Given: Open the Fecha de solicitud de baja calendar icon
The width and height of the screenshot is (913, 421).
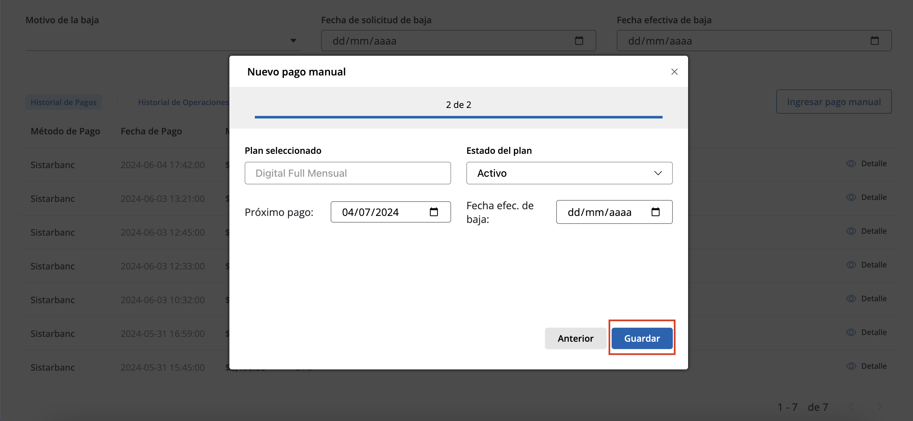Looking at the screenshot, I should [579, 40].
